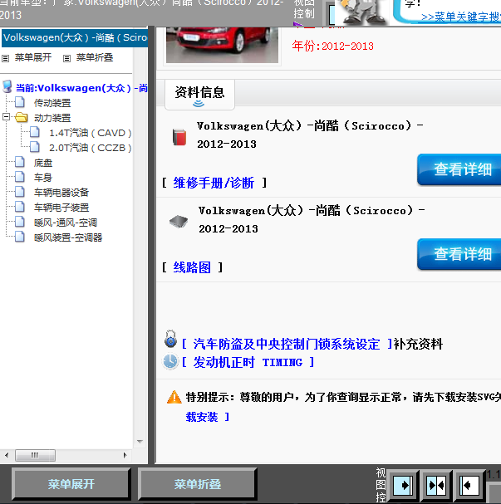Click the clock icon for engine timing
This screenshot has height=504, width=501.
tap(170, 362)
